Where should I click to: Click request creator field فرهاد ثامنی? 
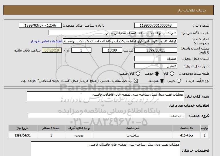120,41
